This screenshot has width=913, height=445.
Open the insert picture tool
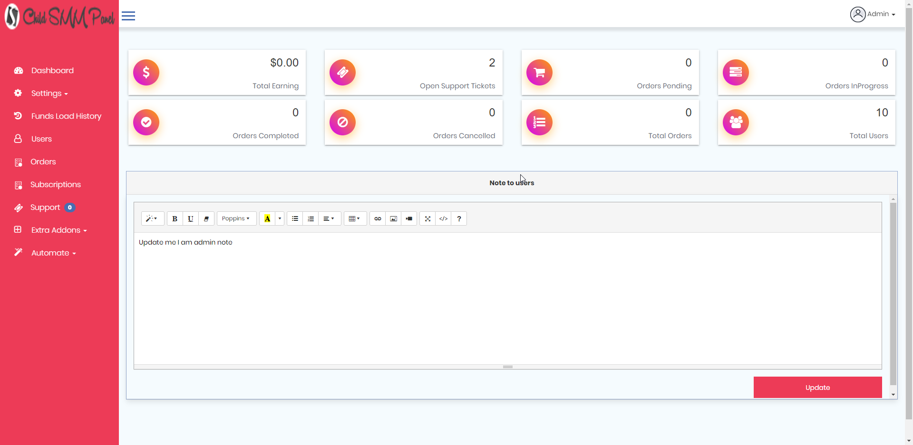pyautogui.click(x=393, y=218)
